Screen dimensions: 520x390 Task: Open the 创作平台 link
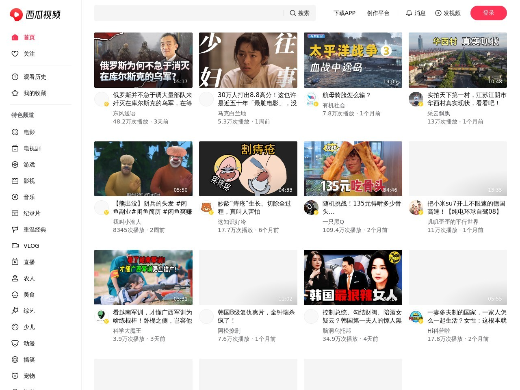378,13
